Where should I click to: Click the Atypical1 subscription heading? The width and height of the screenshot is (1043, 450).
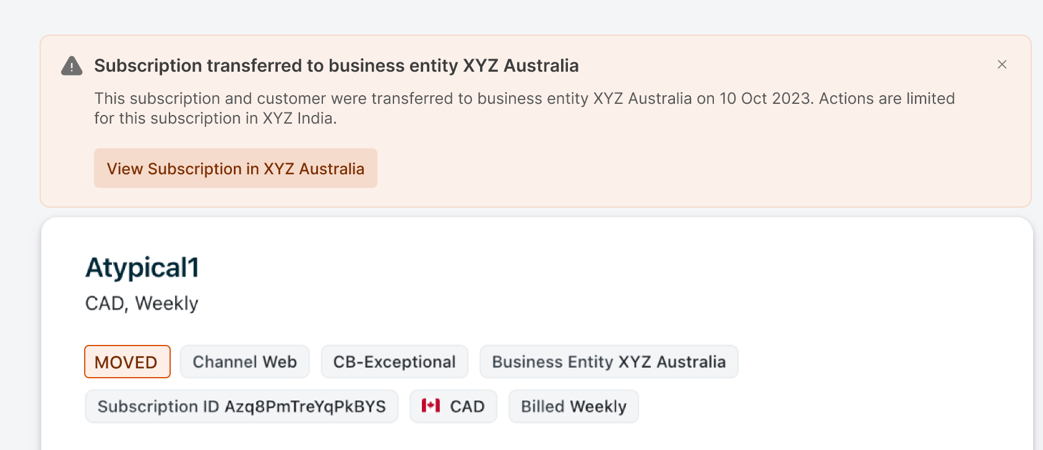[142, 268]
